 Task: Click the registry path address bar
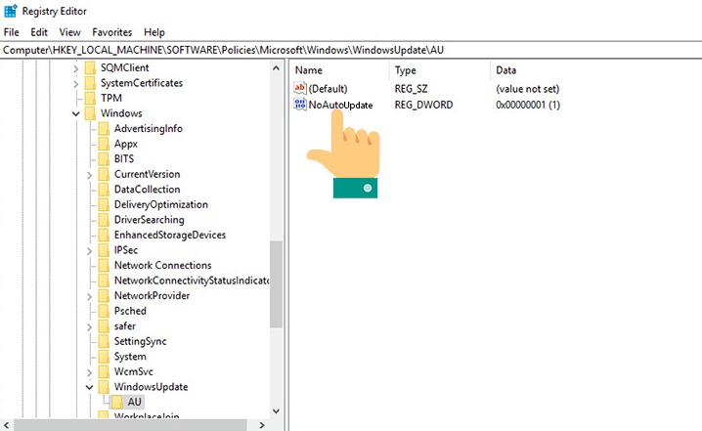tap(351, 50)
